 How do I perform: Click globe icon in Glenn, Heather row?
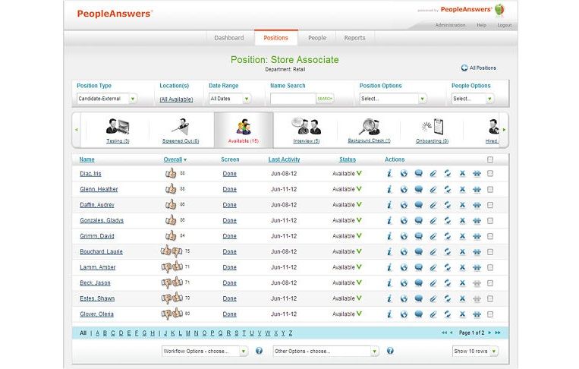point(404,189)
